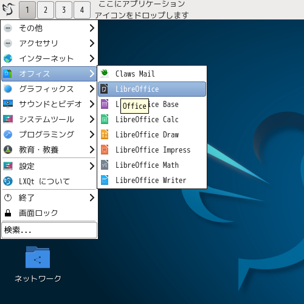Screen dimensions: 304x304
Task: Expand the インターネット submenu arrow
Action: (92, 58)
